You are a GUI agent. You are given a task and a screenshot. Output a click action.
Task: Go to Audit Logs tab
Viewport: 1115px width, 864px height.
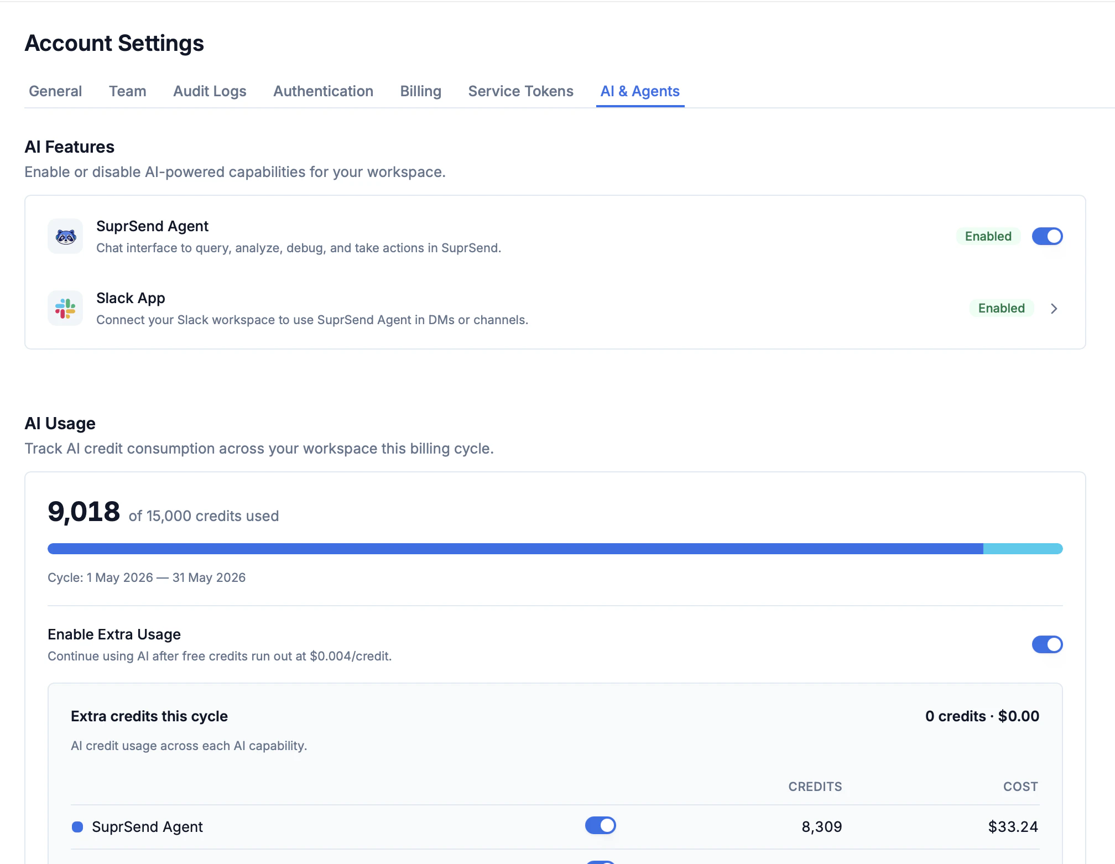[210, 91]
